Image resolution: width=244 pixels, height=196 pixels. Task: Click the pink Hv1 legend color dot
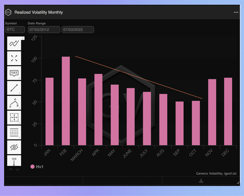tap(32, 166)
